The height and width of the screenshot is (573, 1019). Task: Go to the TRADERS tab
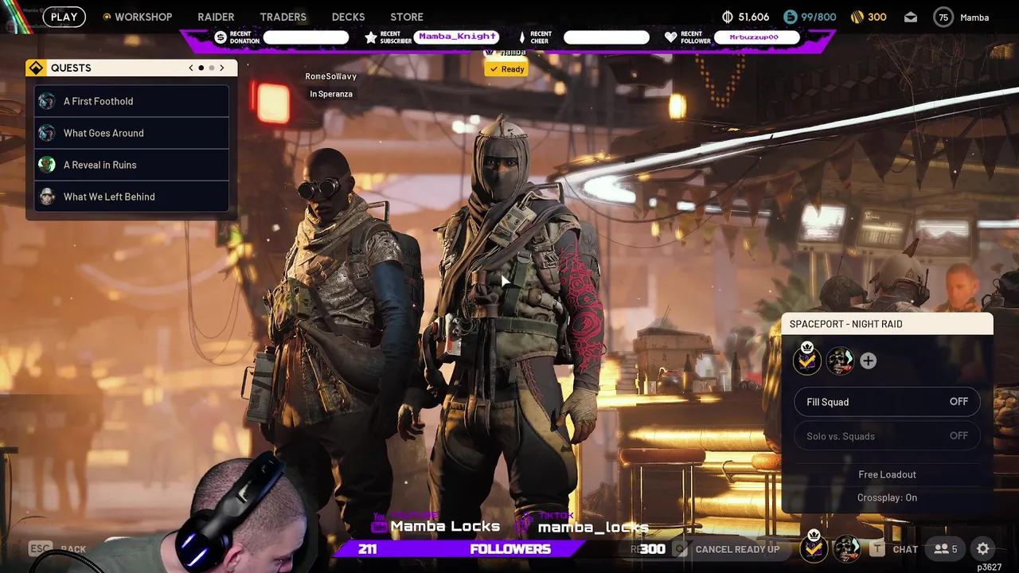click(x=283, y=17)
